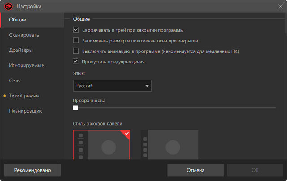The height and width of the screenshot is (181, 287).
Task: Open Игнорируемые settings section
Action: pos(26,65)
